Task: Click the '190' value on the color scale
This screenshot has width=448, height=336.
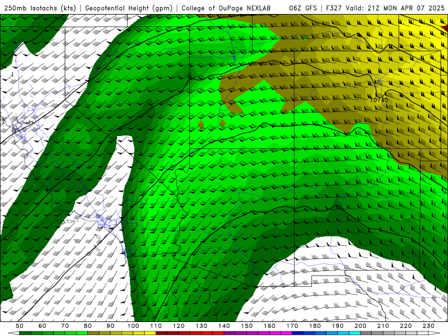Action: tap(338, 326)
